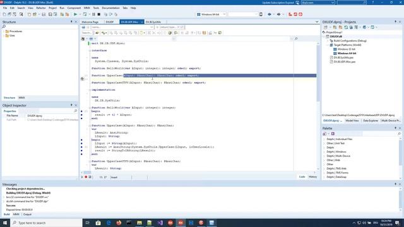Expand Build Configurations (Debug) node

coord(328,40)
